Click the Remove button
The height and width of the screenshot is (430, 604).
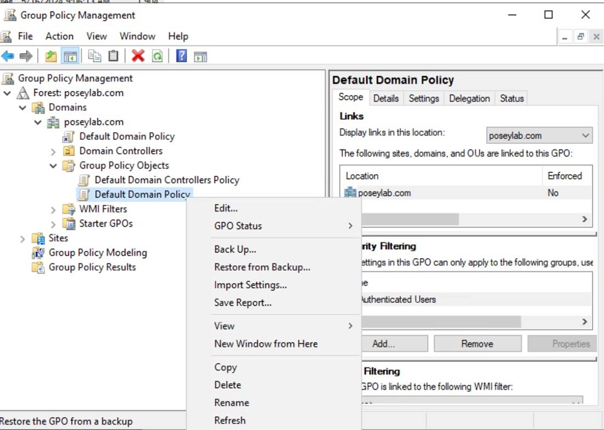[x=477, y=343]
